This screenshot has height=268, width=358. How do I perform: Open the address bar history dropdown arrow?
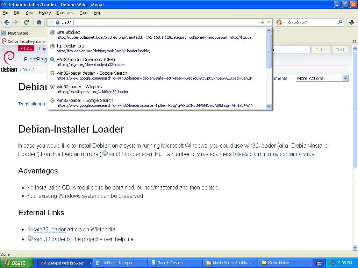coord(268,22)
